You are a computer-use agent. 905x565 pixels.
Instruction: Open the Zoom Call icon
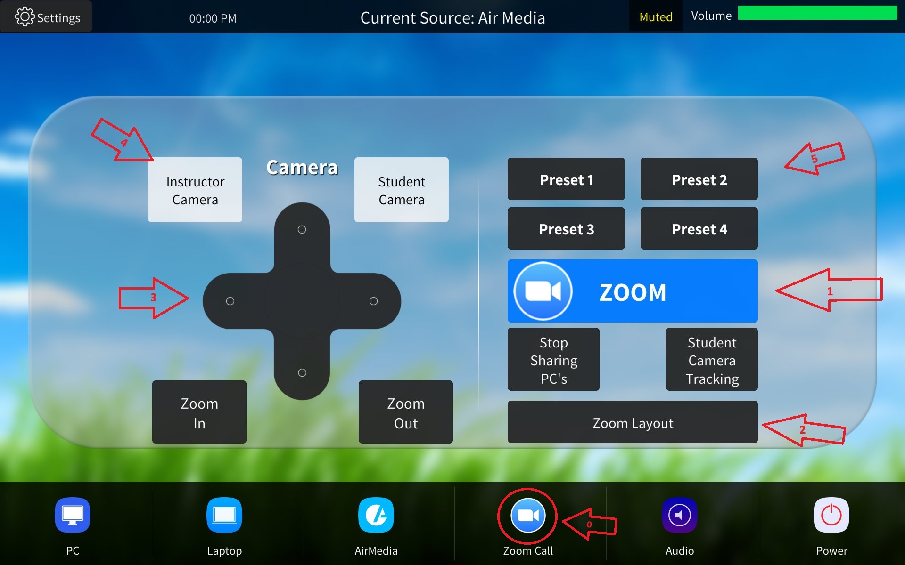pos(528,516)
